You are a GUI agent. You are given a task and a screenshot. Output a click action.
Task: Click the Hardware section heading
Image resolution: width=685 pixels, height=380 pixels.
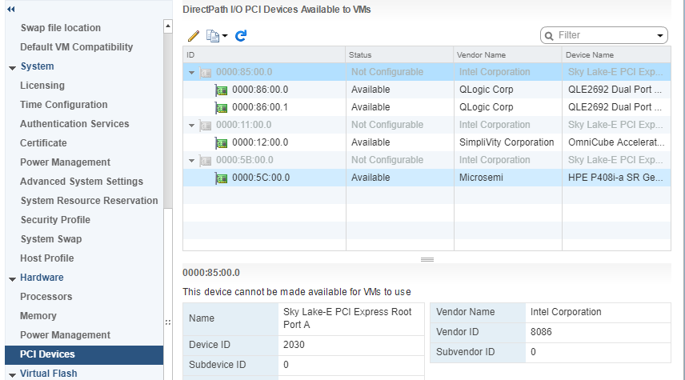(x=42, y=278)
